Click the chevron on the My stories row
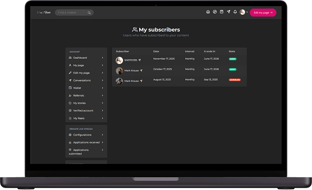The width and height of the screenshot is (312, 190). (x=103, y=103)
